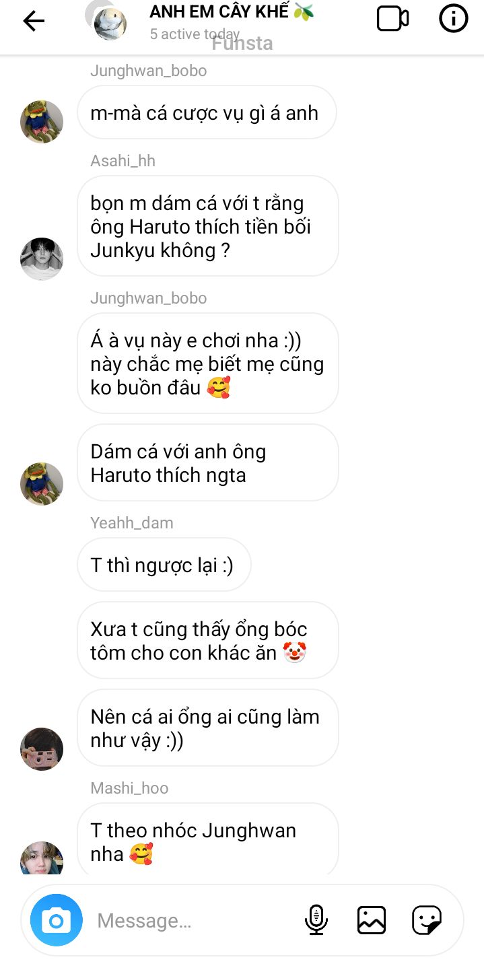Tap message about Haruto thích tiền bối Junkyu
Screen dimensions: 484x976
click(207, 226)
